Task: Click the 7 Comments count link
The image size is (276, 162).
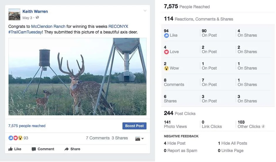Action: tap(98, 138)
